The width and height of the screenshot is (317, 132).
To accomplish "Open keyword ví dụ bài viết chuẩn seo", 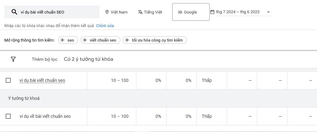I will click(x=42, y=81).
